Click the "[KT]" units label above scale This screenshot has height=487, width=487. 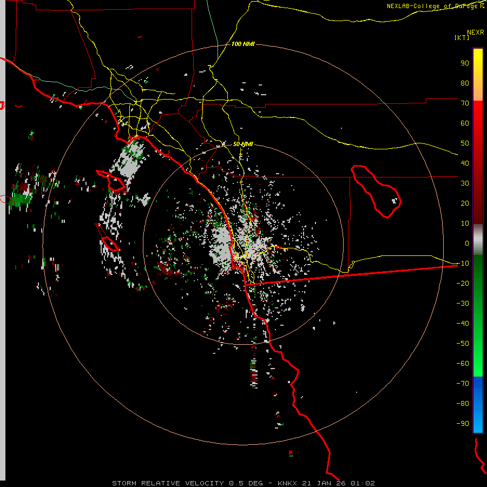tap(462, 37)
